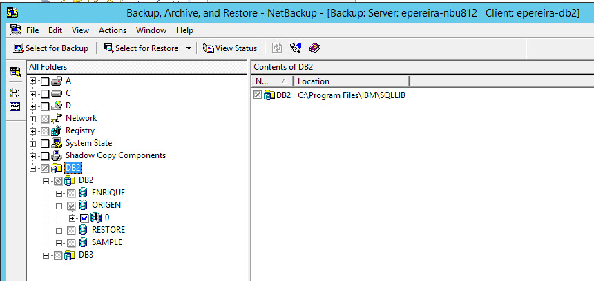Image resolution: width=594 pixels, height=281 pixels.
Task: Open the Select for Restore dropdown arrow
Action: click(189, 48)
